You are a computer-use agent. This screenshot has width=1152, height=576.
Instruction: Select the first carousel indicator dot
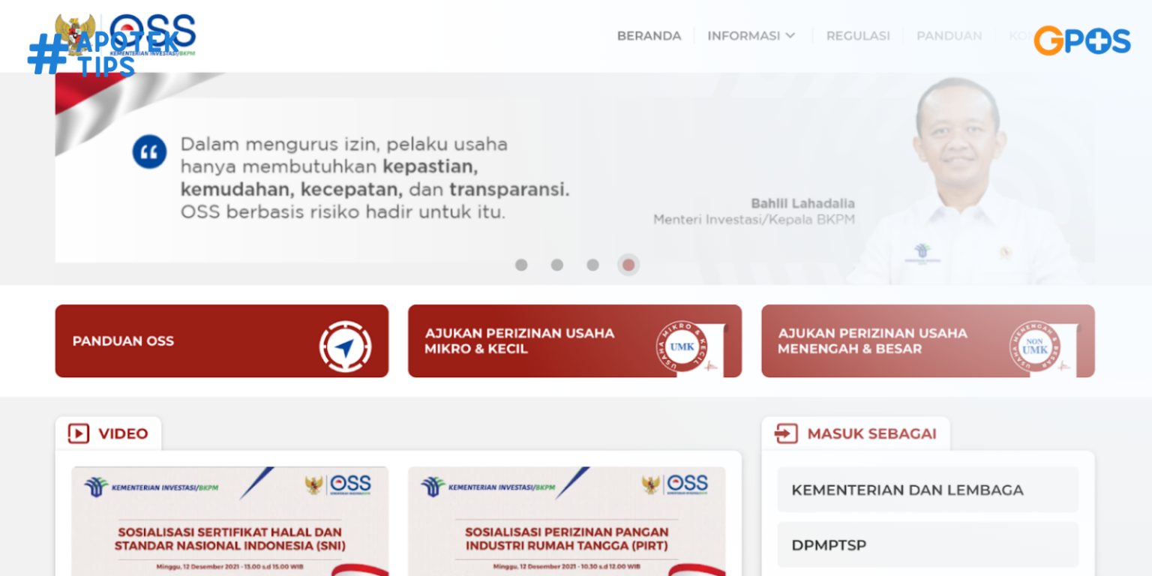pos(521,265)
